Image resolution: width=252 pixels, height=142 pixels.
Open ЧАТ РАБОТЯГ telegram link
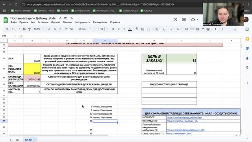[182, 121]
